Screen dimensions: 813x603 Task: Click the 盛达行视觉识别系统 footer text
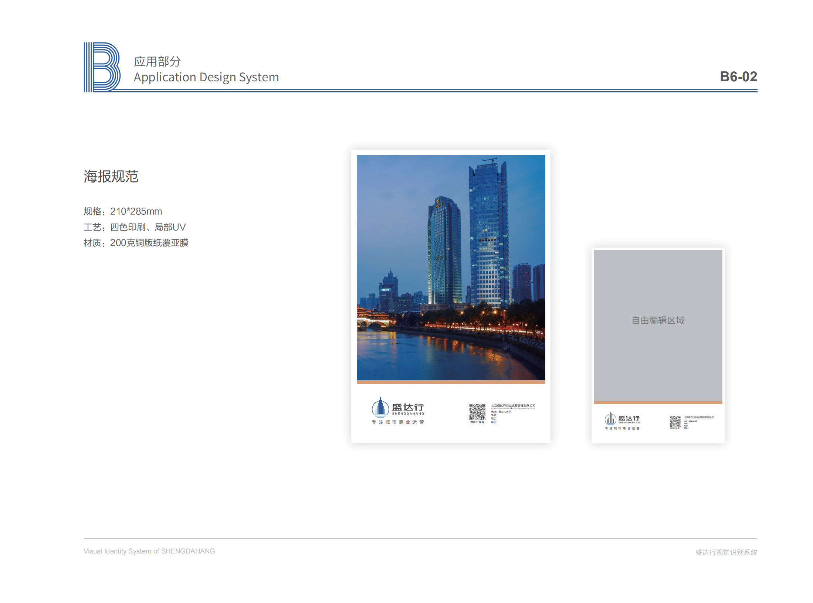[726, 552]
